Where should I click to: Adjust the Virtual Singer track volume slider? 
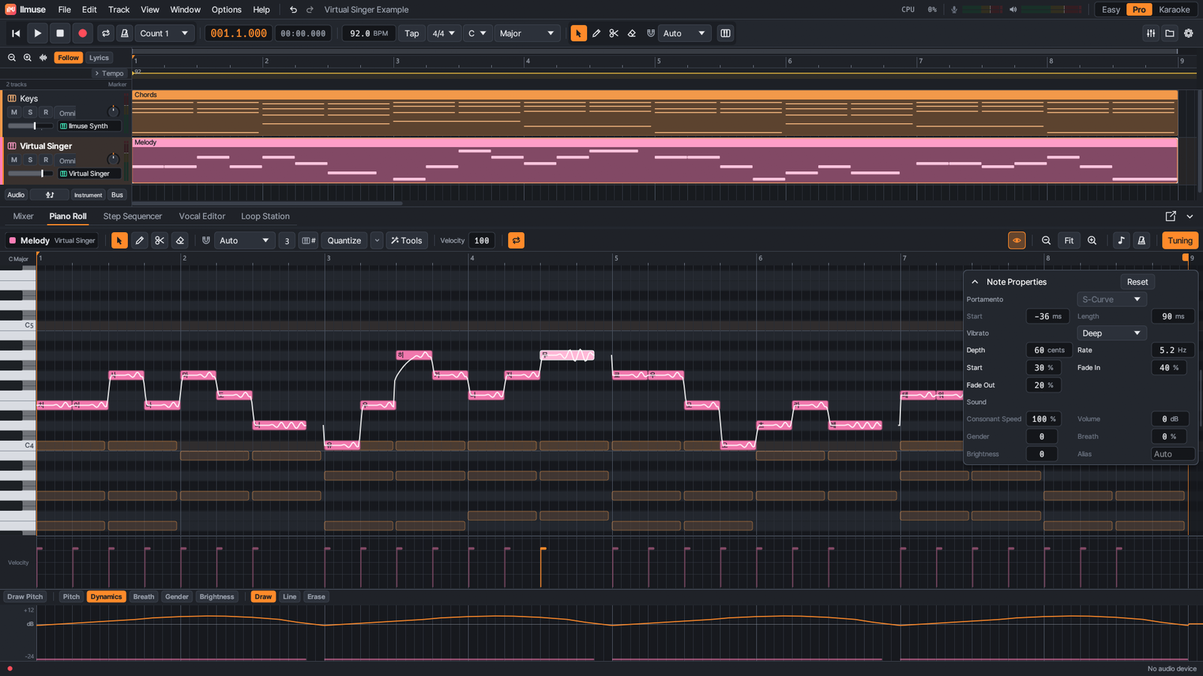pos(30,174)
